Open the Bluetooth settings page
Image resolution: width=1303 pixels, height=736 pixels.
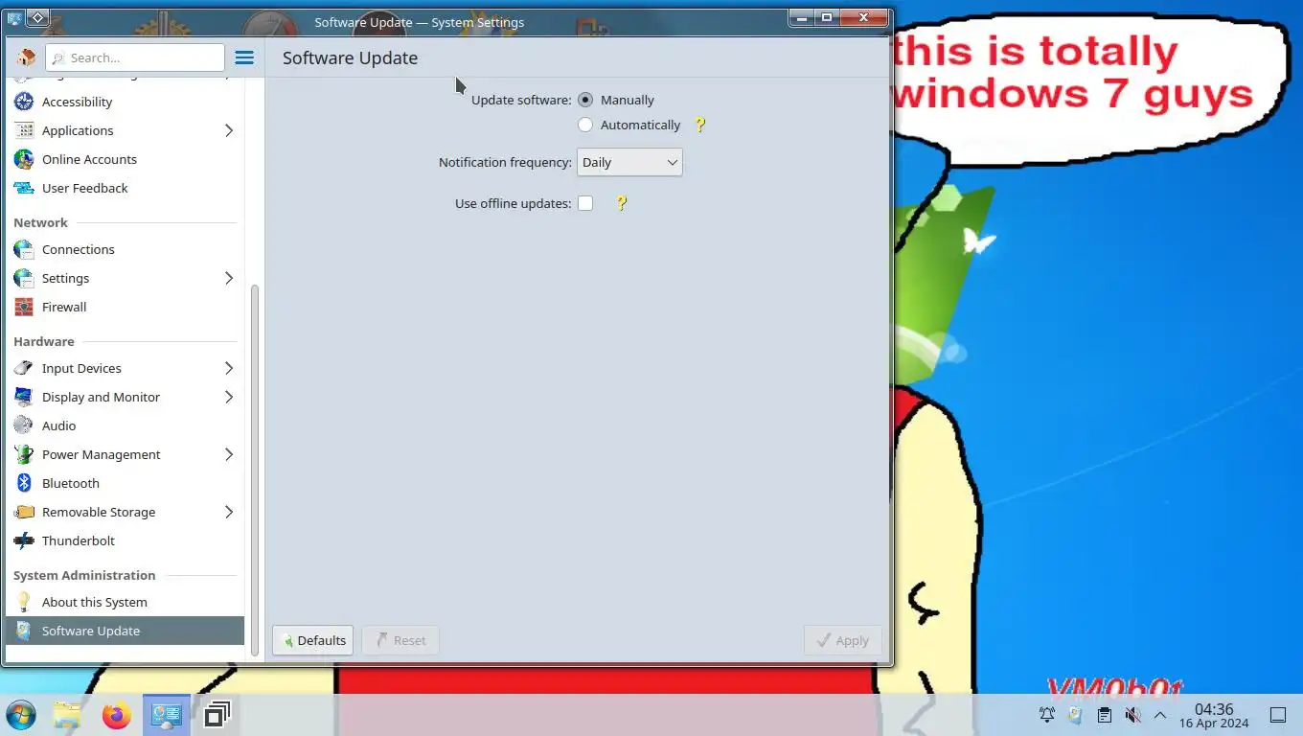(x=125, y=483)
